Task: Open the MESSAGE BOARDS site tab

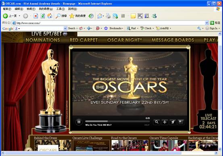Action: pos(173,40)
